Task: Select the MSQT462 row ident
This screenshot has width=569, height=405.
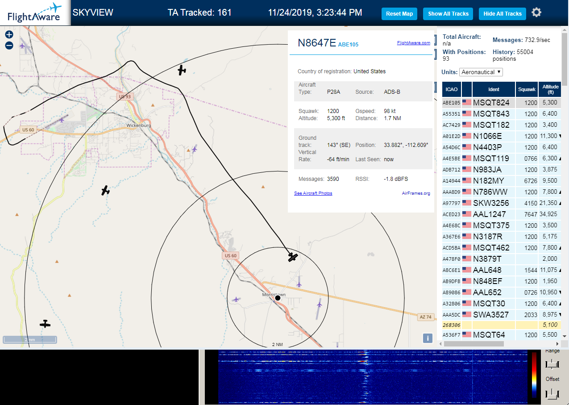Action: click(x=491, y=248)
